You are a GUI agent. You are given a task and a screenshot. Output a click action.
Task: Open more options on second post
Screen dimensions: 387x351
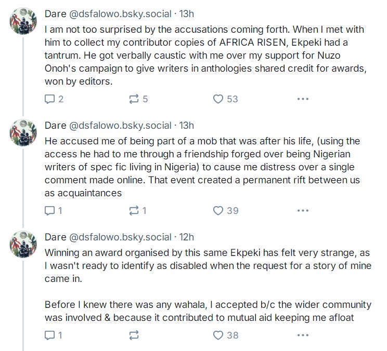point(303,210)
